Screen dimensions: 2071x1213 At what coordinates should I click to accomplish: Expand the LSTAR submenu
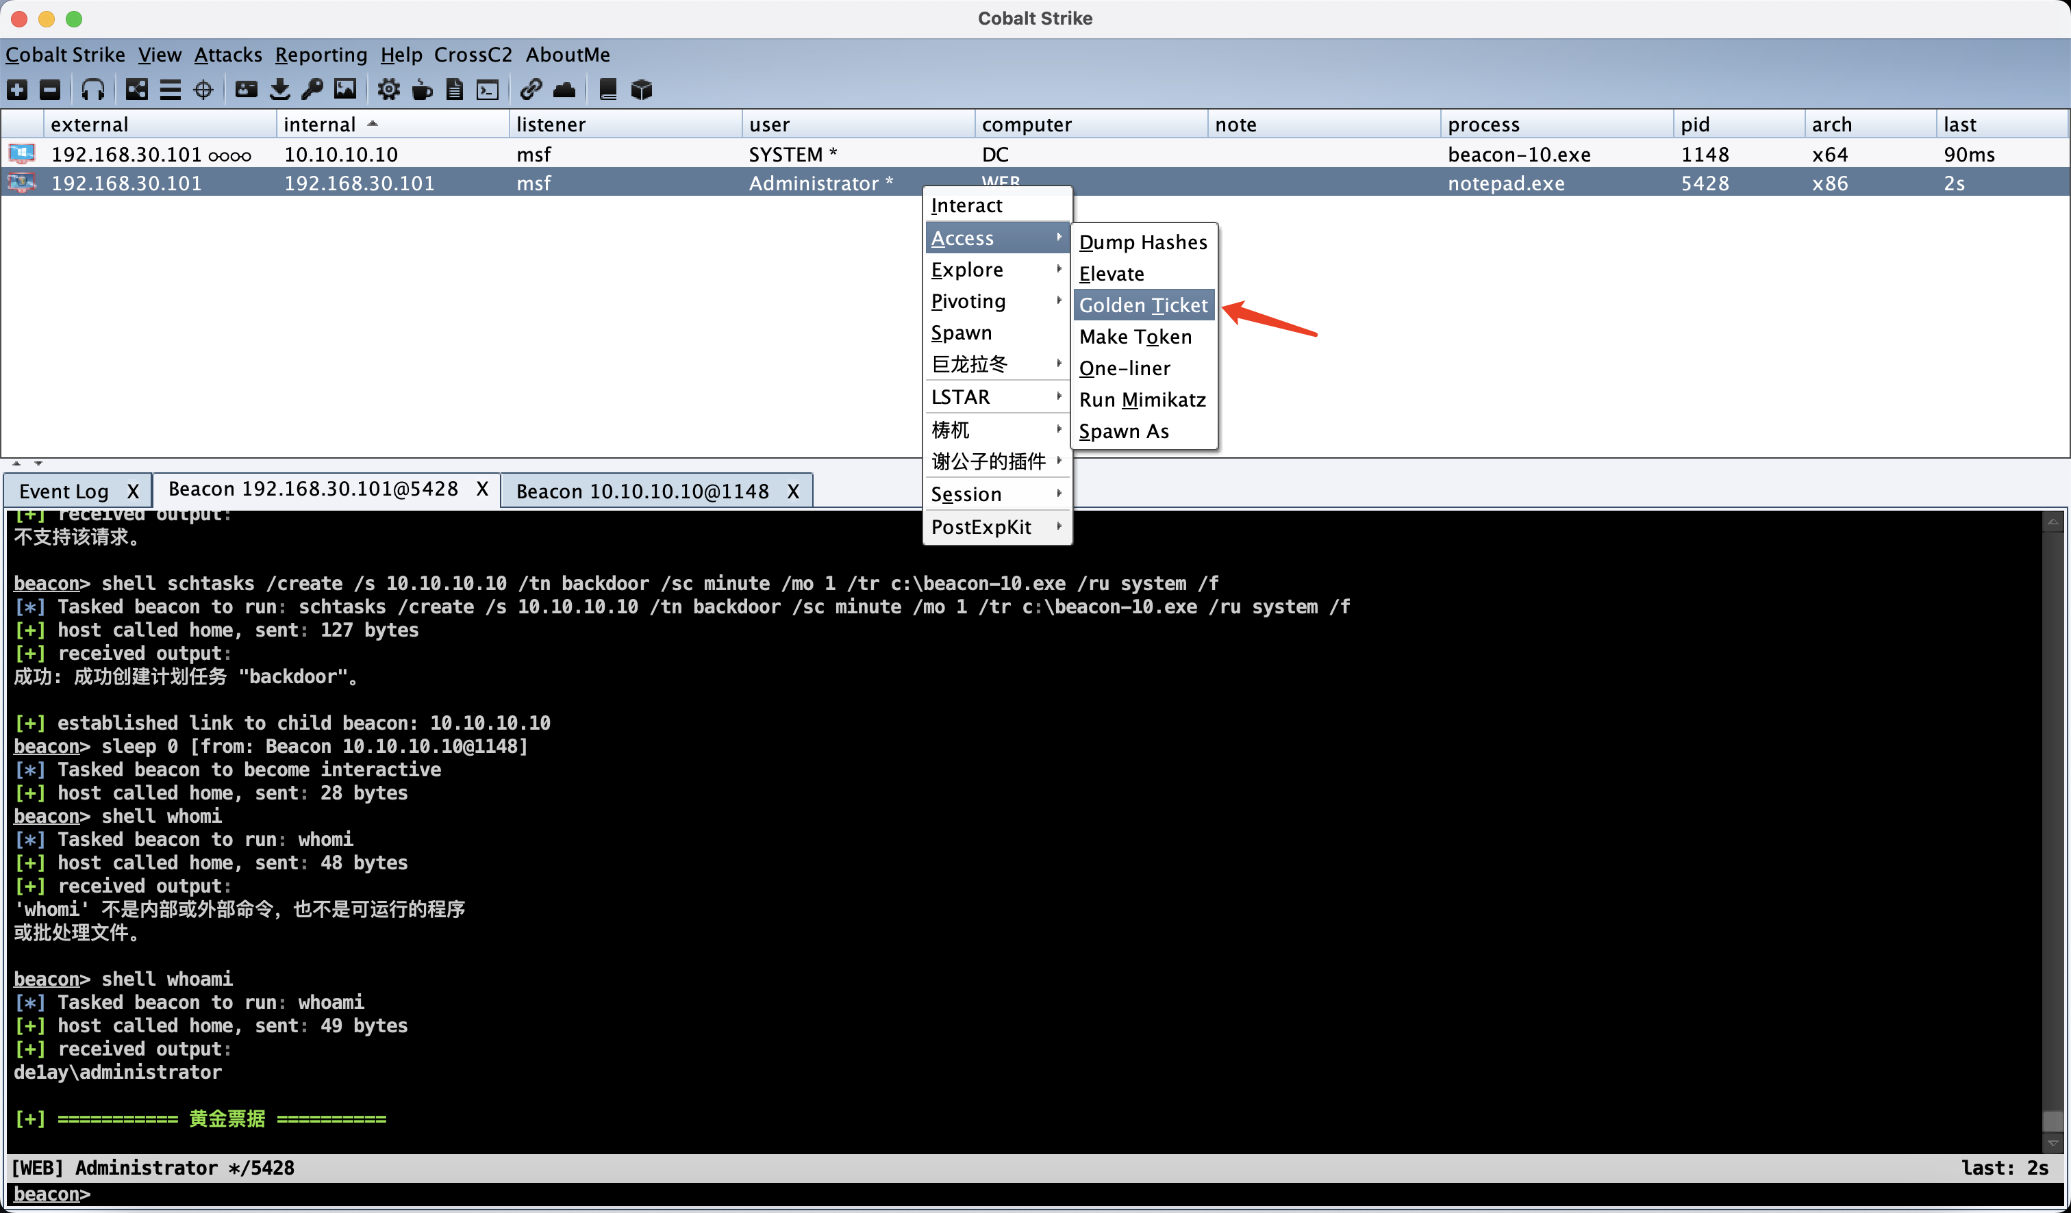998,396
